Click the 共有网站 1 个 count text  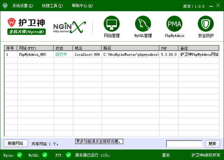click(x=45, y=144)
